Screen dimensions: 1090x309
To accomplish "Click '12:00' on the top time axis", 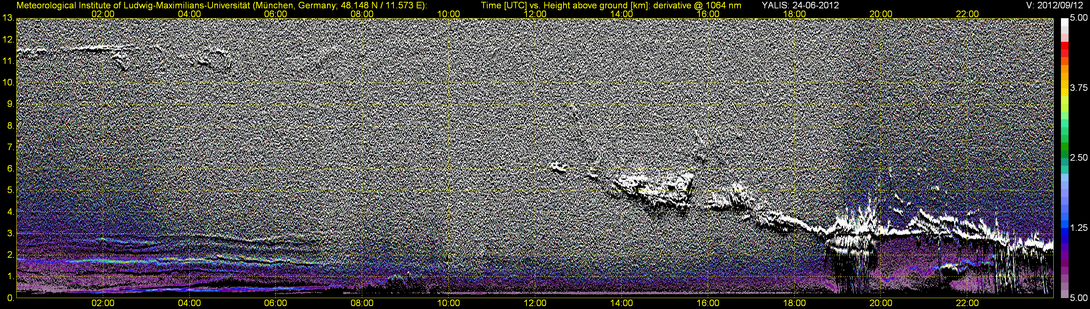I will [x=535, y=14].
